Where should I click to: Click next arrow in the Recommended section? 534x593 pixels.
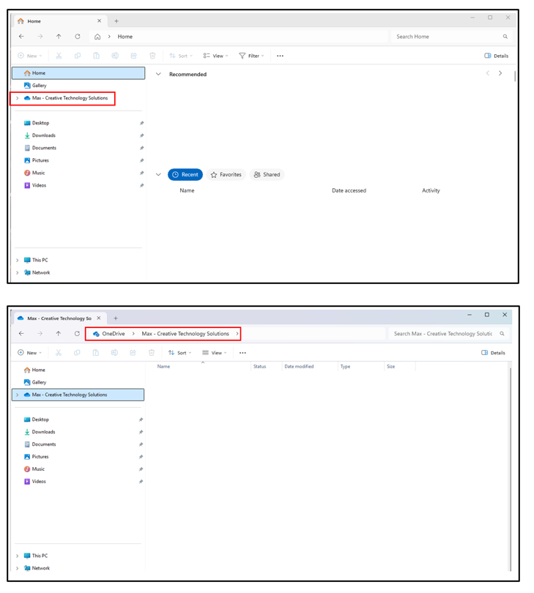coord(500,73)
